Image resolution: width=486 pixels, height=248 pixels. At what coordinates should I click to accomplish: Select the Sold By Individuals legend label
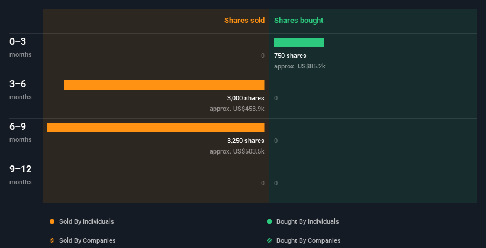(86, 221)
